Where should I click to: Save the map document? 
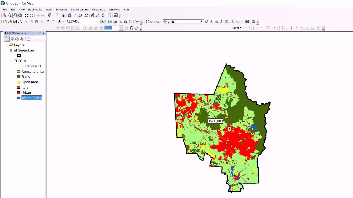[x=15, y=21]
